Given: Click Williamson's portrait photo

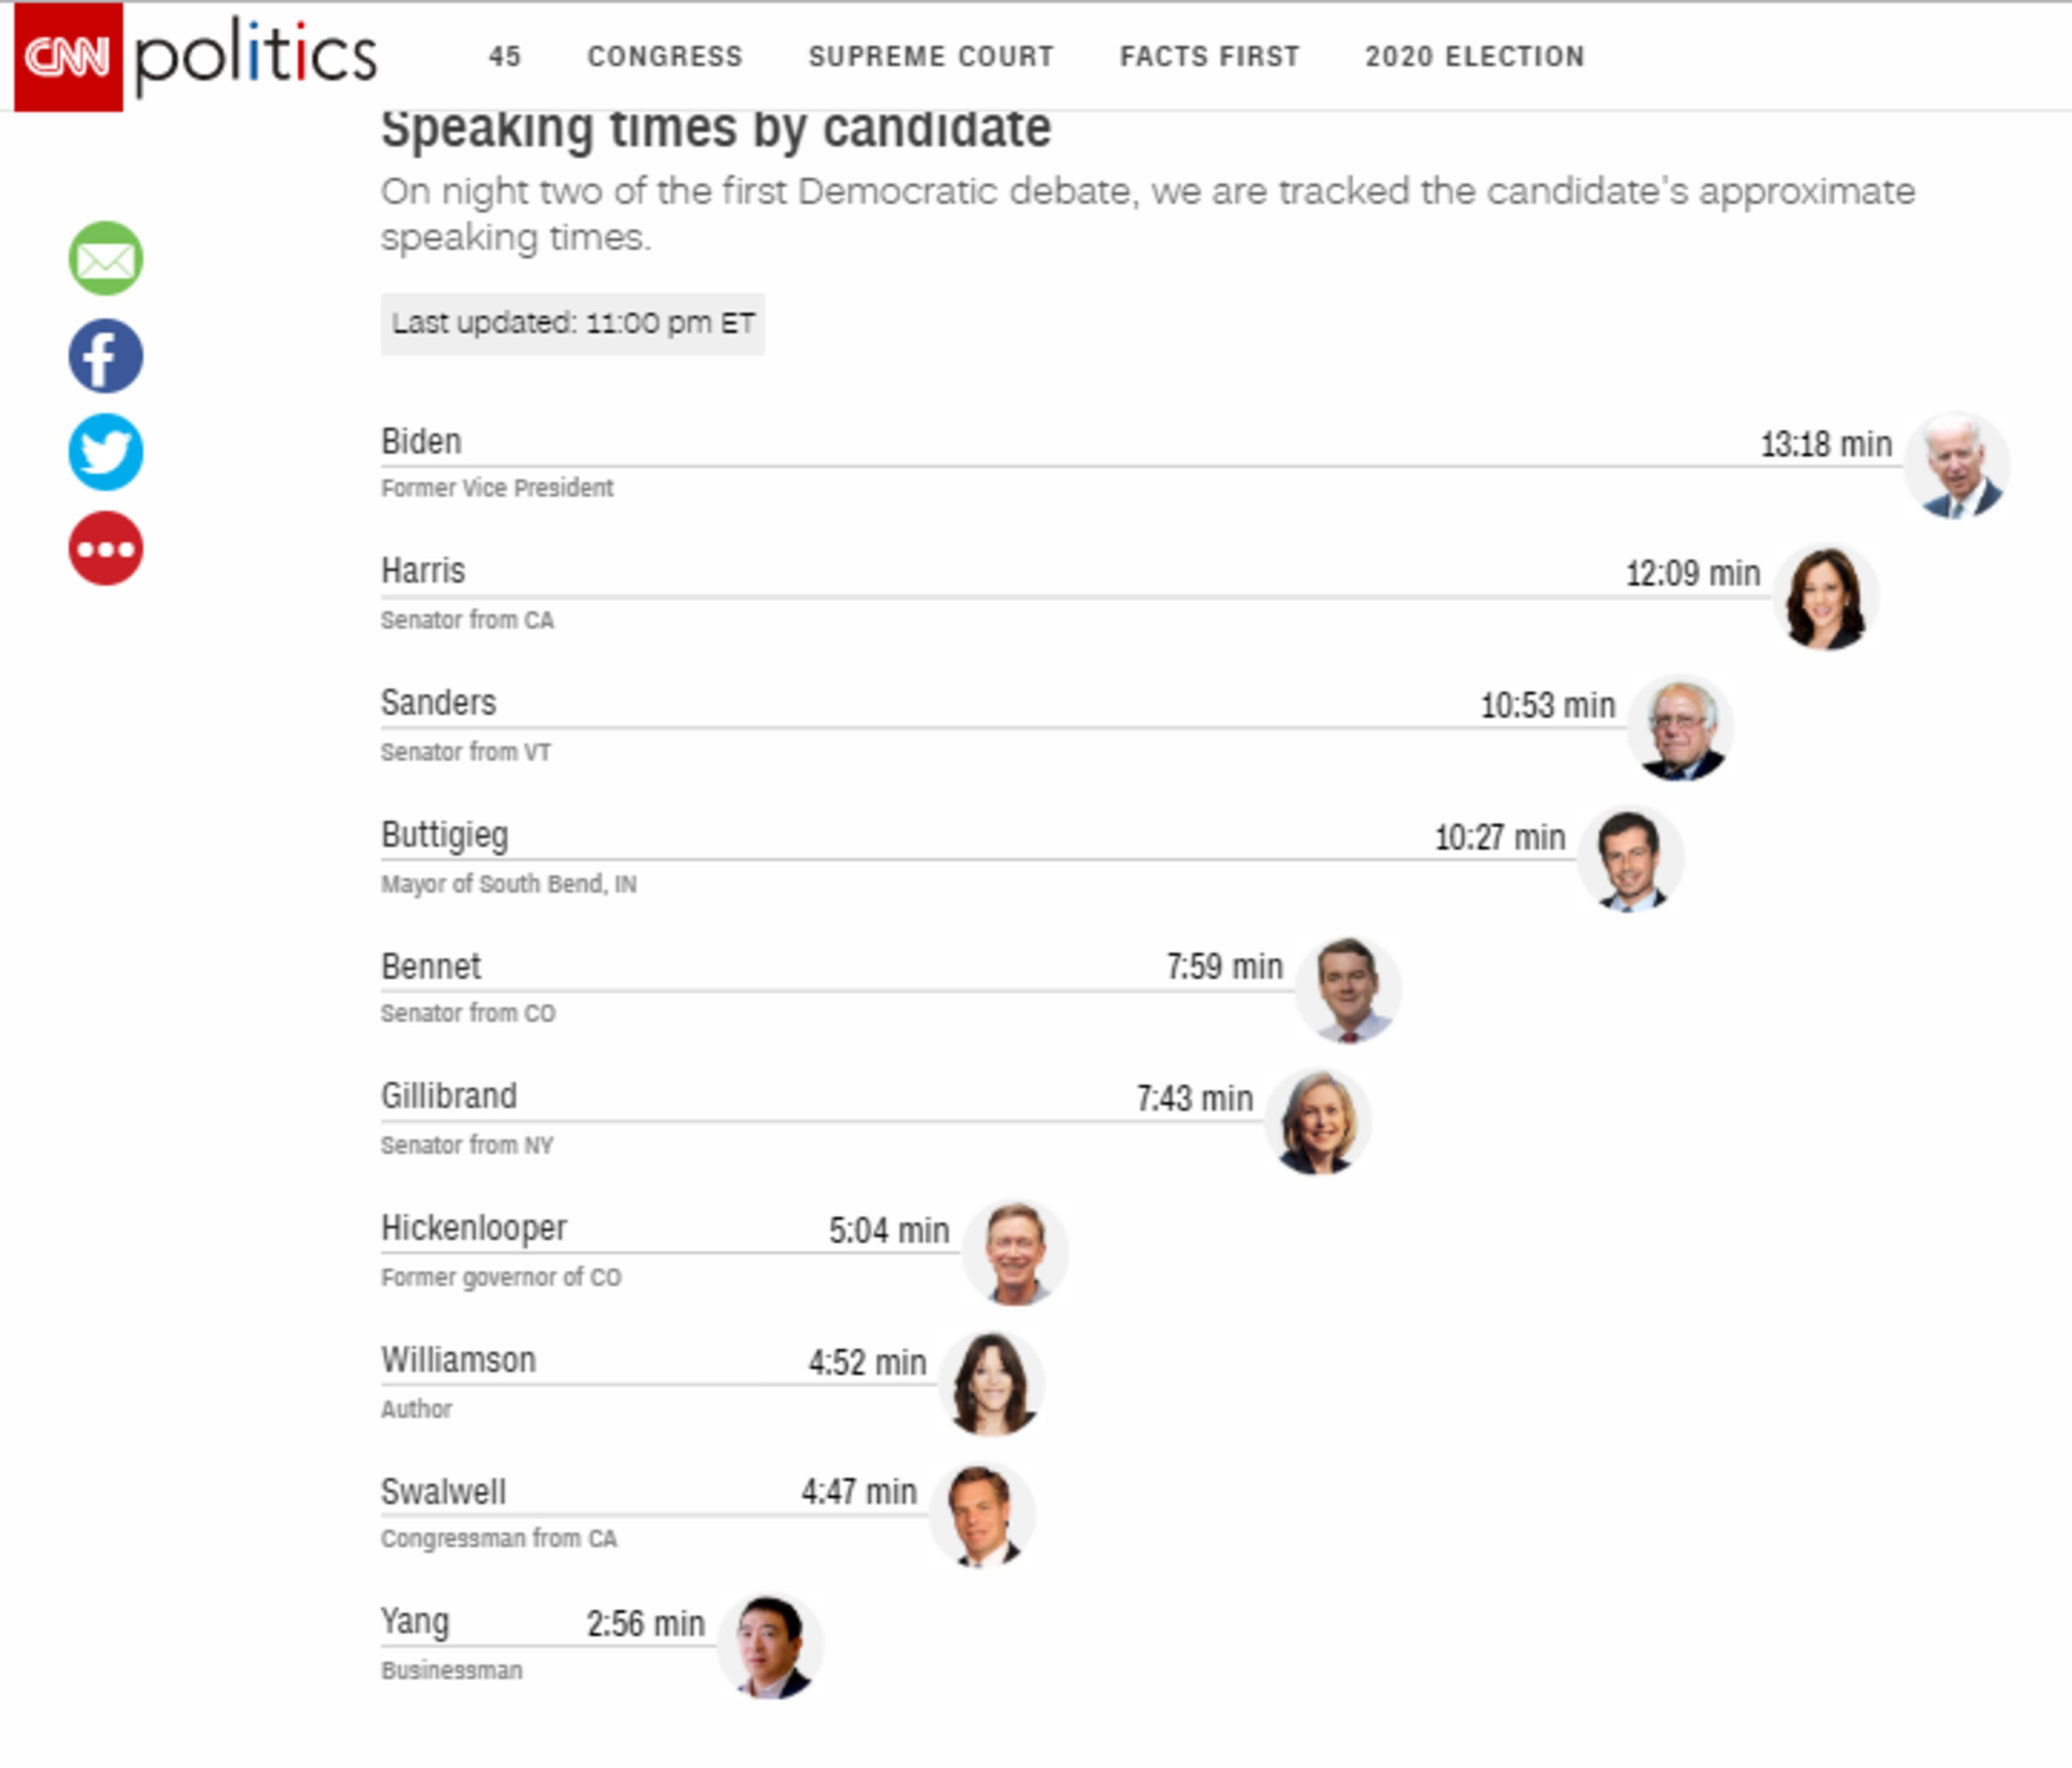Looking at the screenshot, I should pos(992,1384).
